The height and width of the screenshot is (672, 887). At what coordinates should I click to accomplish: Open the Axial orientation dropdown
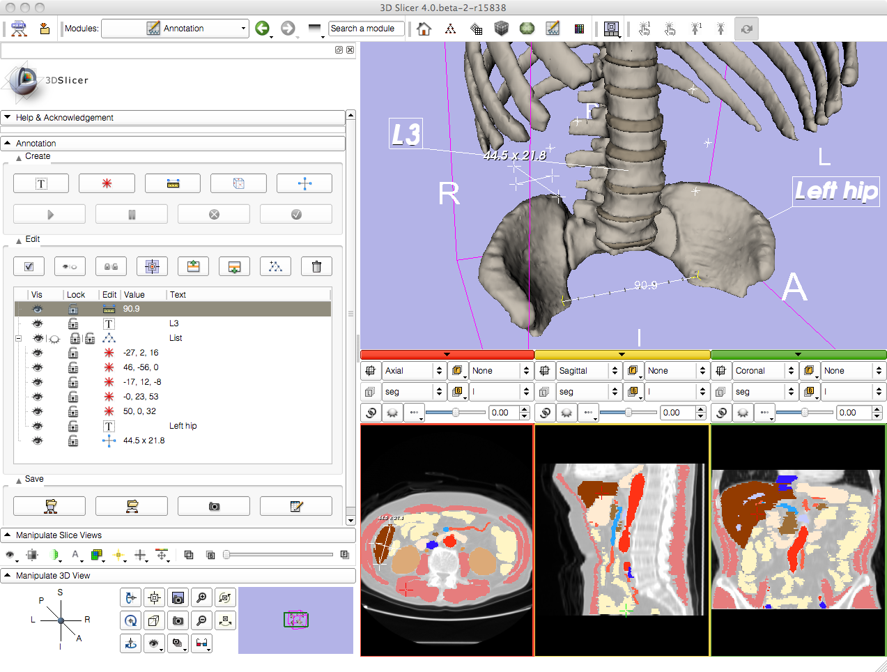click(414, 371)
